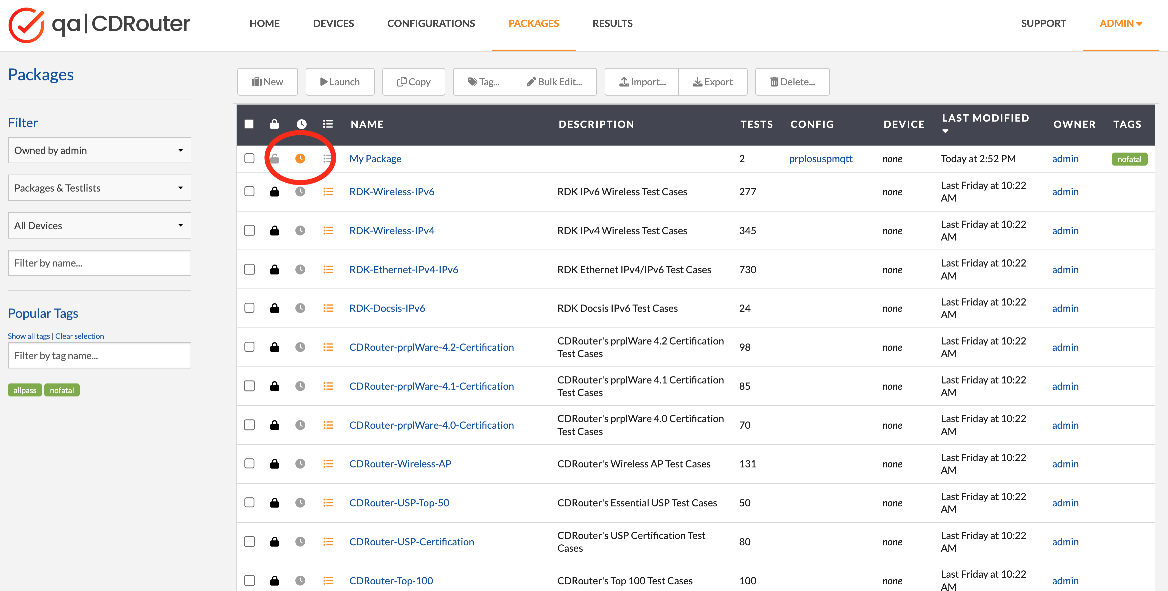Click the orange schedule clock for My Package
Viewport: 1168px width, 591px height.
click(300, 159)
